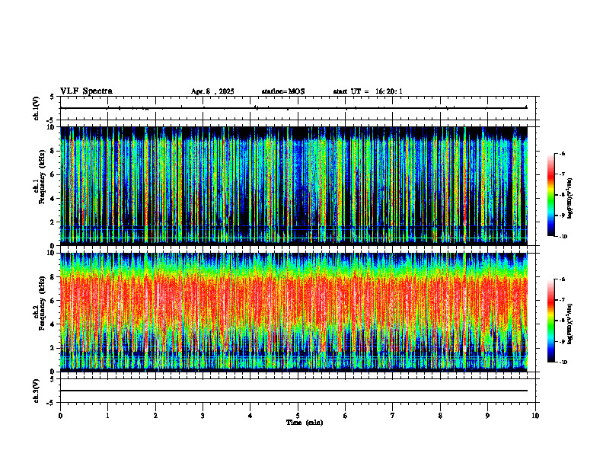603x466 pixels.
Task: Click the ch.1 spectrogram "6" kHz tick label
Action: (x=53, y=175)
